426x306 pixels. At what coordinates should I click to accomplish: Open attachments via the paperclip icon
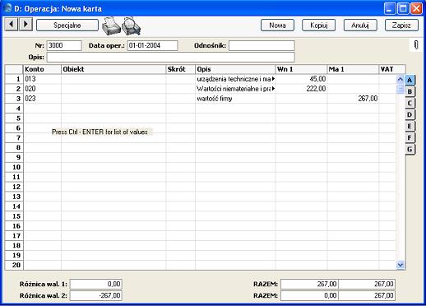416,45
